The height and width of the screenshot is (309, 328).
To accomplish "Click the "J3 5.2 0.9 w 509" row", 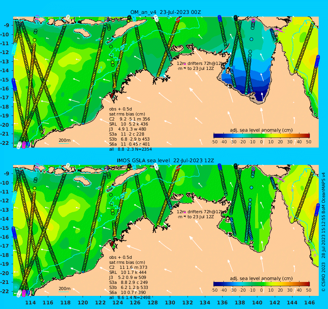I will (x=128, y=277).
